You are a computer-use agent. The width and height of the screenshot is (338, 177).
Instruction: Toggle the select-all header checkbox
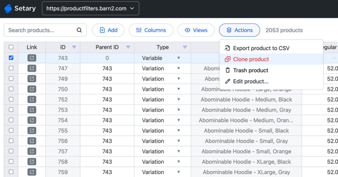11,47
